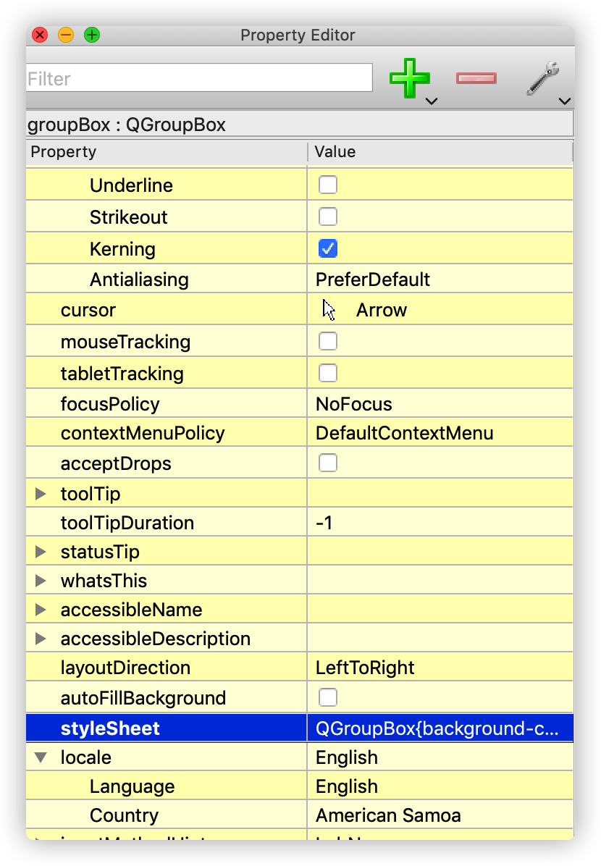Screen dimensions: 601x866
Task: Click the Country value American Samoa
Action: (x=388, y=815)
